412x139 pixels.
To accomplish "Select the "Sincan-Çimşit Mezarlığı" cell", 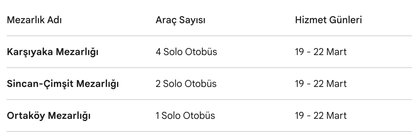I will (x=63, y=84).
